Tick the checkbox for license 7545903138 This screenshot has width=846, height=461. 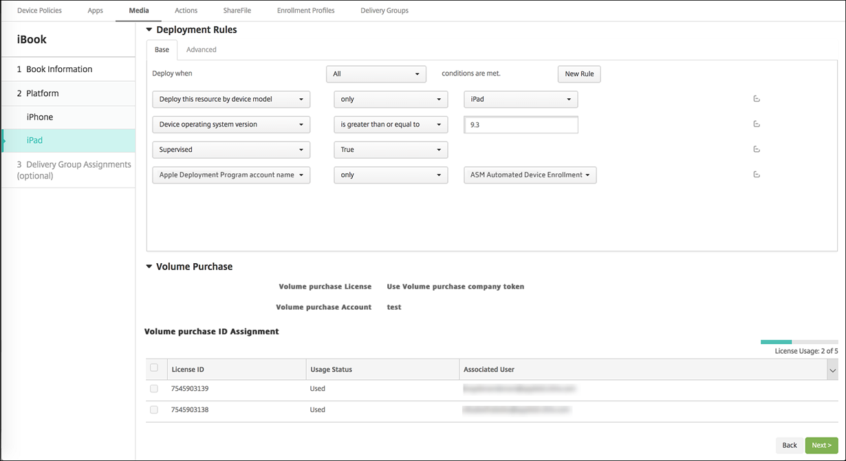click(154, 410)
